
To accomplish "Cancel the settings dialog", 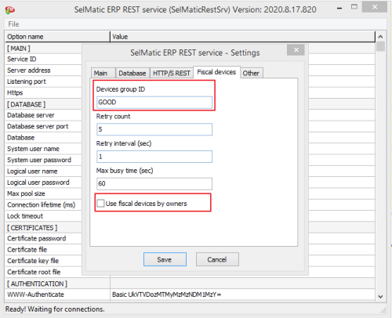I will 217,259.
